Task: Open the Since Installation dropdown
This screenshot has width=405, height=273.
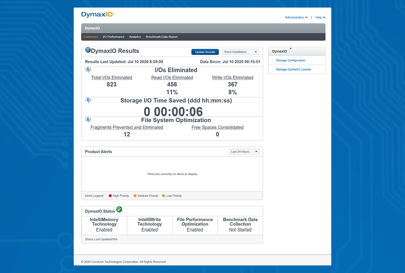Action: [x=240, y=52]
